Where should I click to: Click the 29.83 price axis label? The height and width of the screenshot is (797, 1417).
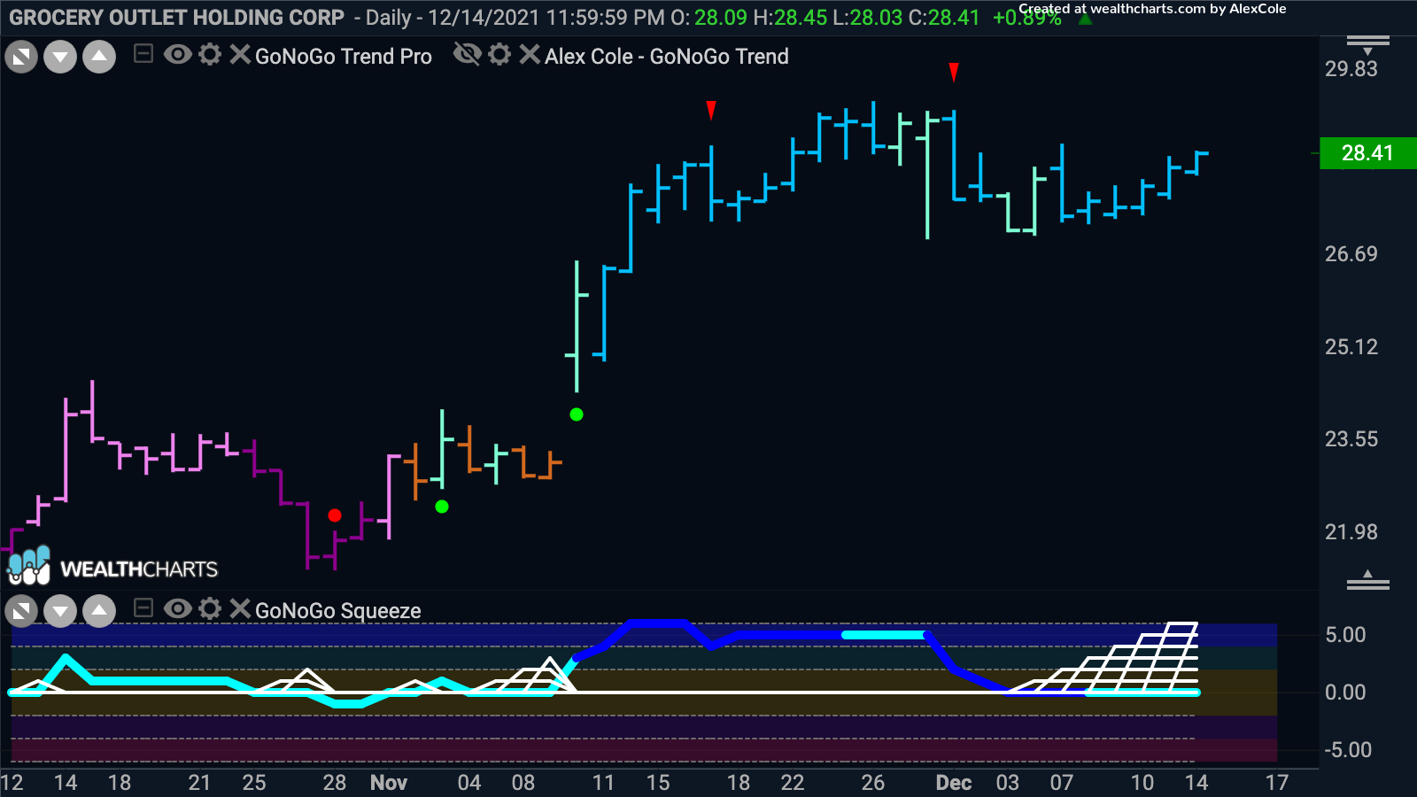click(1351, 69)
